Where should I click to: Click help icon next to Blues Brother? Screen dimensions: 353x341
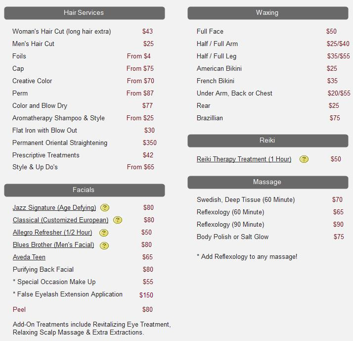104,245
